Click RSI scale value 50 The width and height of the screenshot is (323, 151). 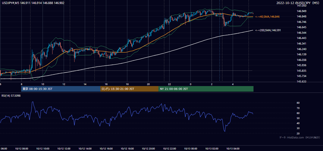(298, 118)
